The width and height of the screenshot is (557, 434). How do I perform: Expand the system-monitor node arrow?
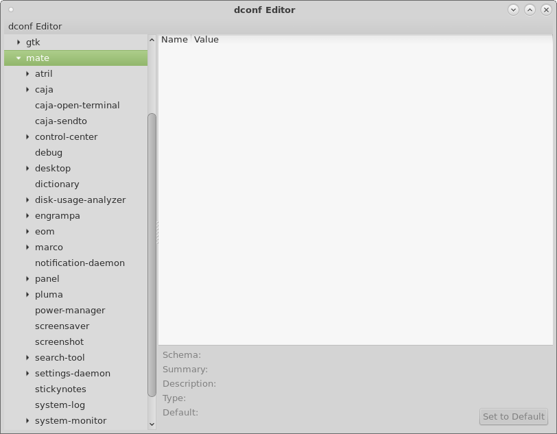click(x=27, y=420)
